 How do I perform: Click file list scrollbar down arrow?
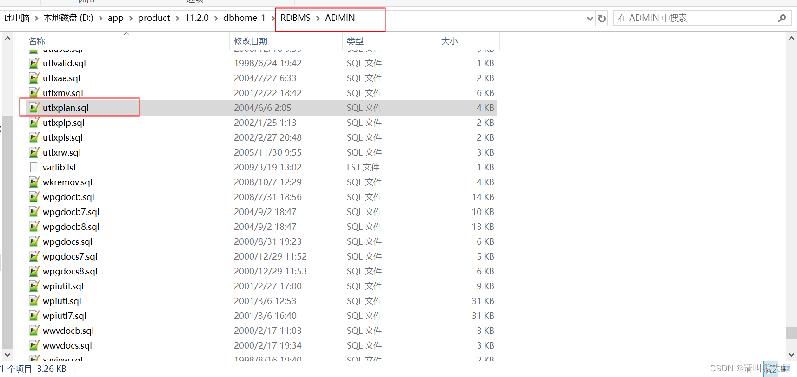click(791, 355)
